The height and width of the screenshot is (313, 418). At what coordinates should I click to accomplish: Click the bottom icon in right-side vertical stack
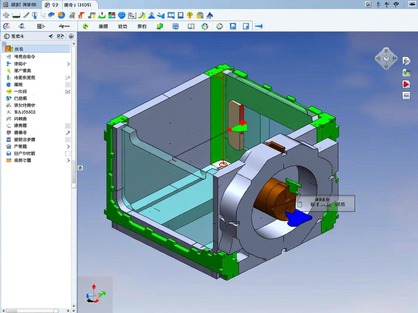[406, 96]
